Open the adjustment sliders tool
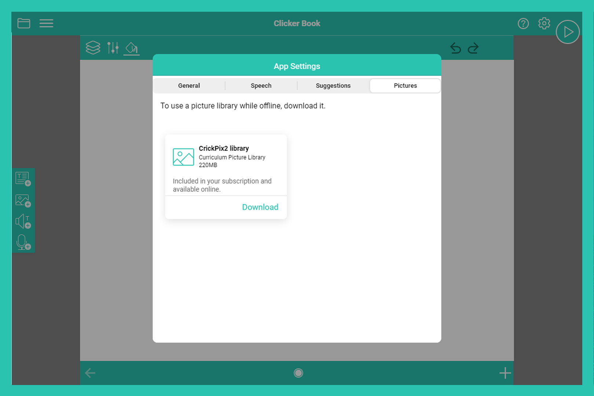Viewport: 594px width, 396px height. pos(113,48)
